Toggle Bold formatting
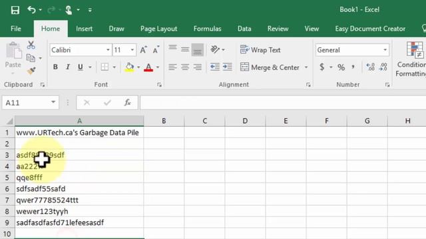The image size is (426, 239). coord(55,67)
